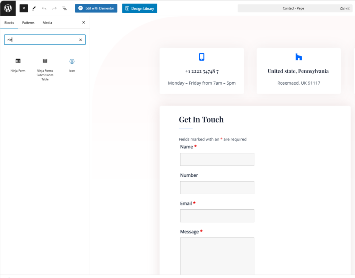Click the Redo arrow icon
The image size is (355, 278).
click(54, 8)
